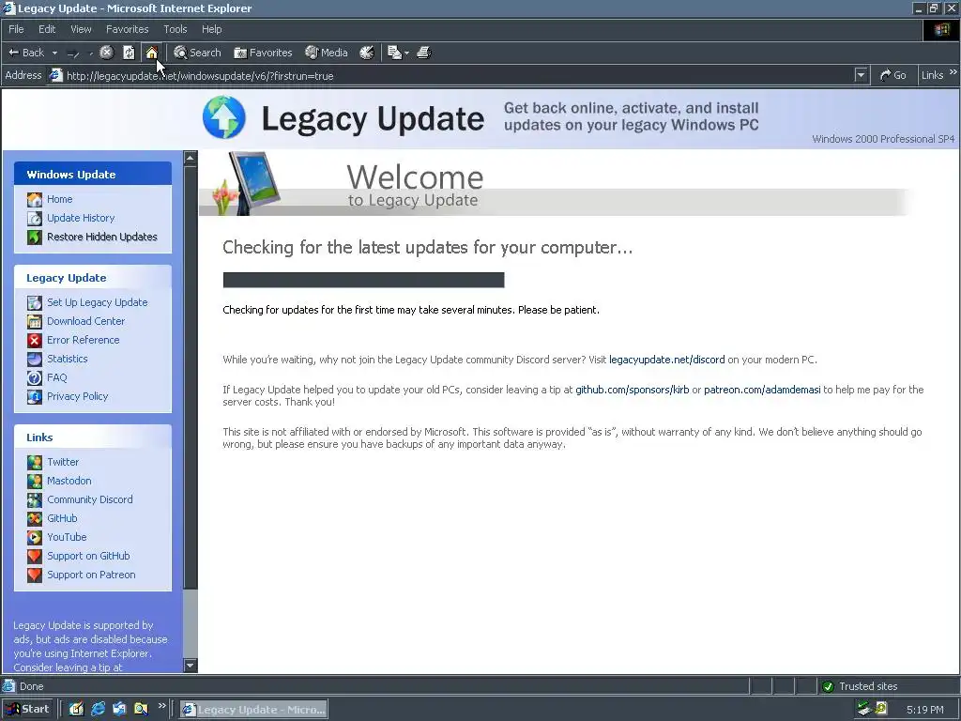This screenshot has width=961, height=721.
Task: Click the house icon beside Home in sidebar
Action: 35,199
